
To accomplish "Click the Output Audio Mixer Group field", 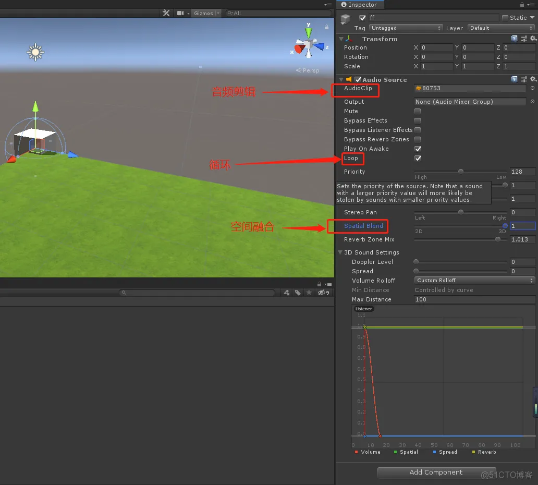I will (470, 102).
